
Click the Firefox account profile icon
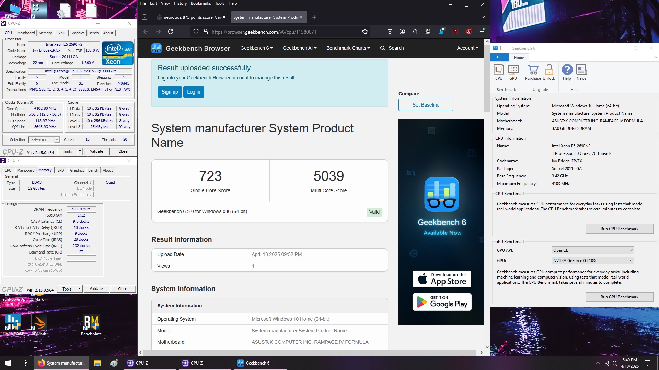point(402,32)
